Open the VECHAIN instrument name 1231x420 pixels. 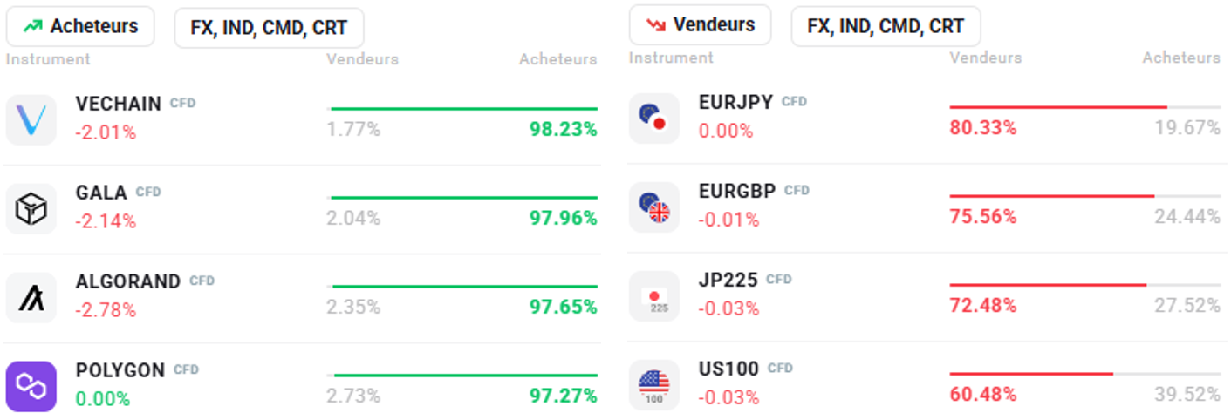(x=119, y=105)
